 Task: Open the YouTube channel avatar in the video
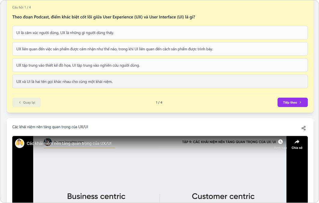click(20, 143)
